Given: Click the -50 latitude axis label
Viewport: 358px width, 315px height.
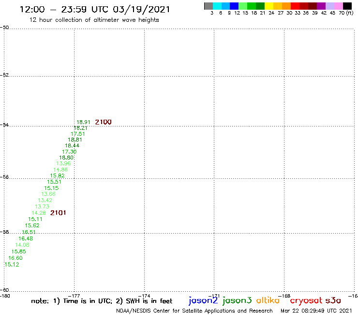Looking at the screenshot, I should click(4, 28).
